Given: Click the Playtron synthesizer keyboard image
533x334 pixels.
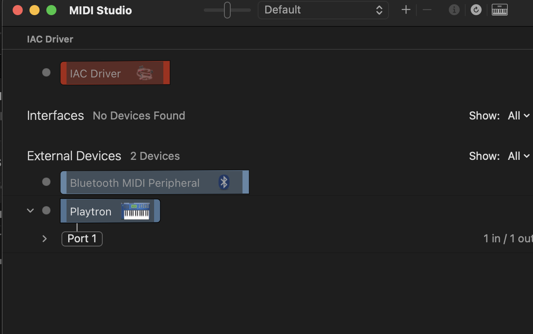Looking at the screenshot, I should (135, 211).
